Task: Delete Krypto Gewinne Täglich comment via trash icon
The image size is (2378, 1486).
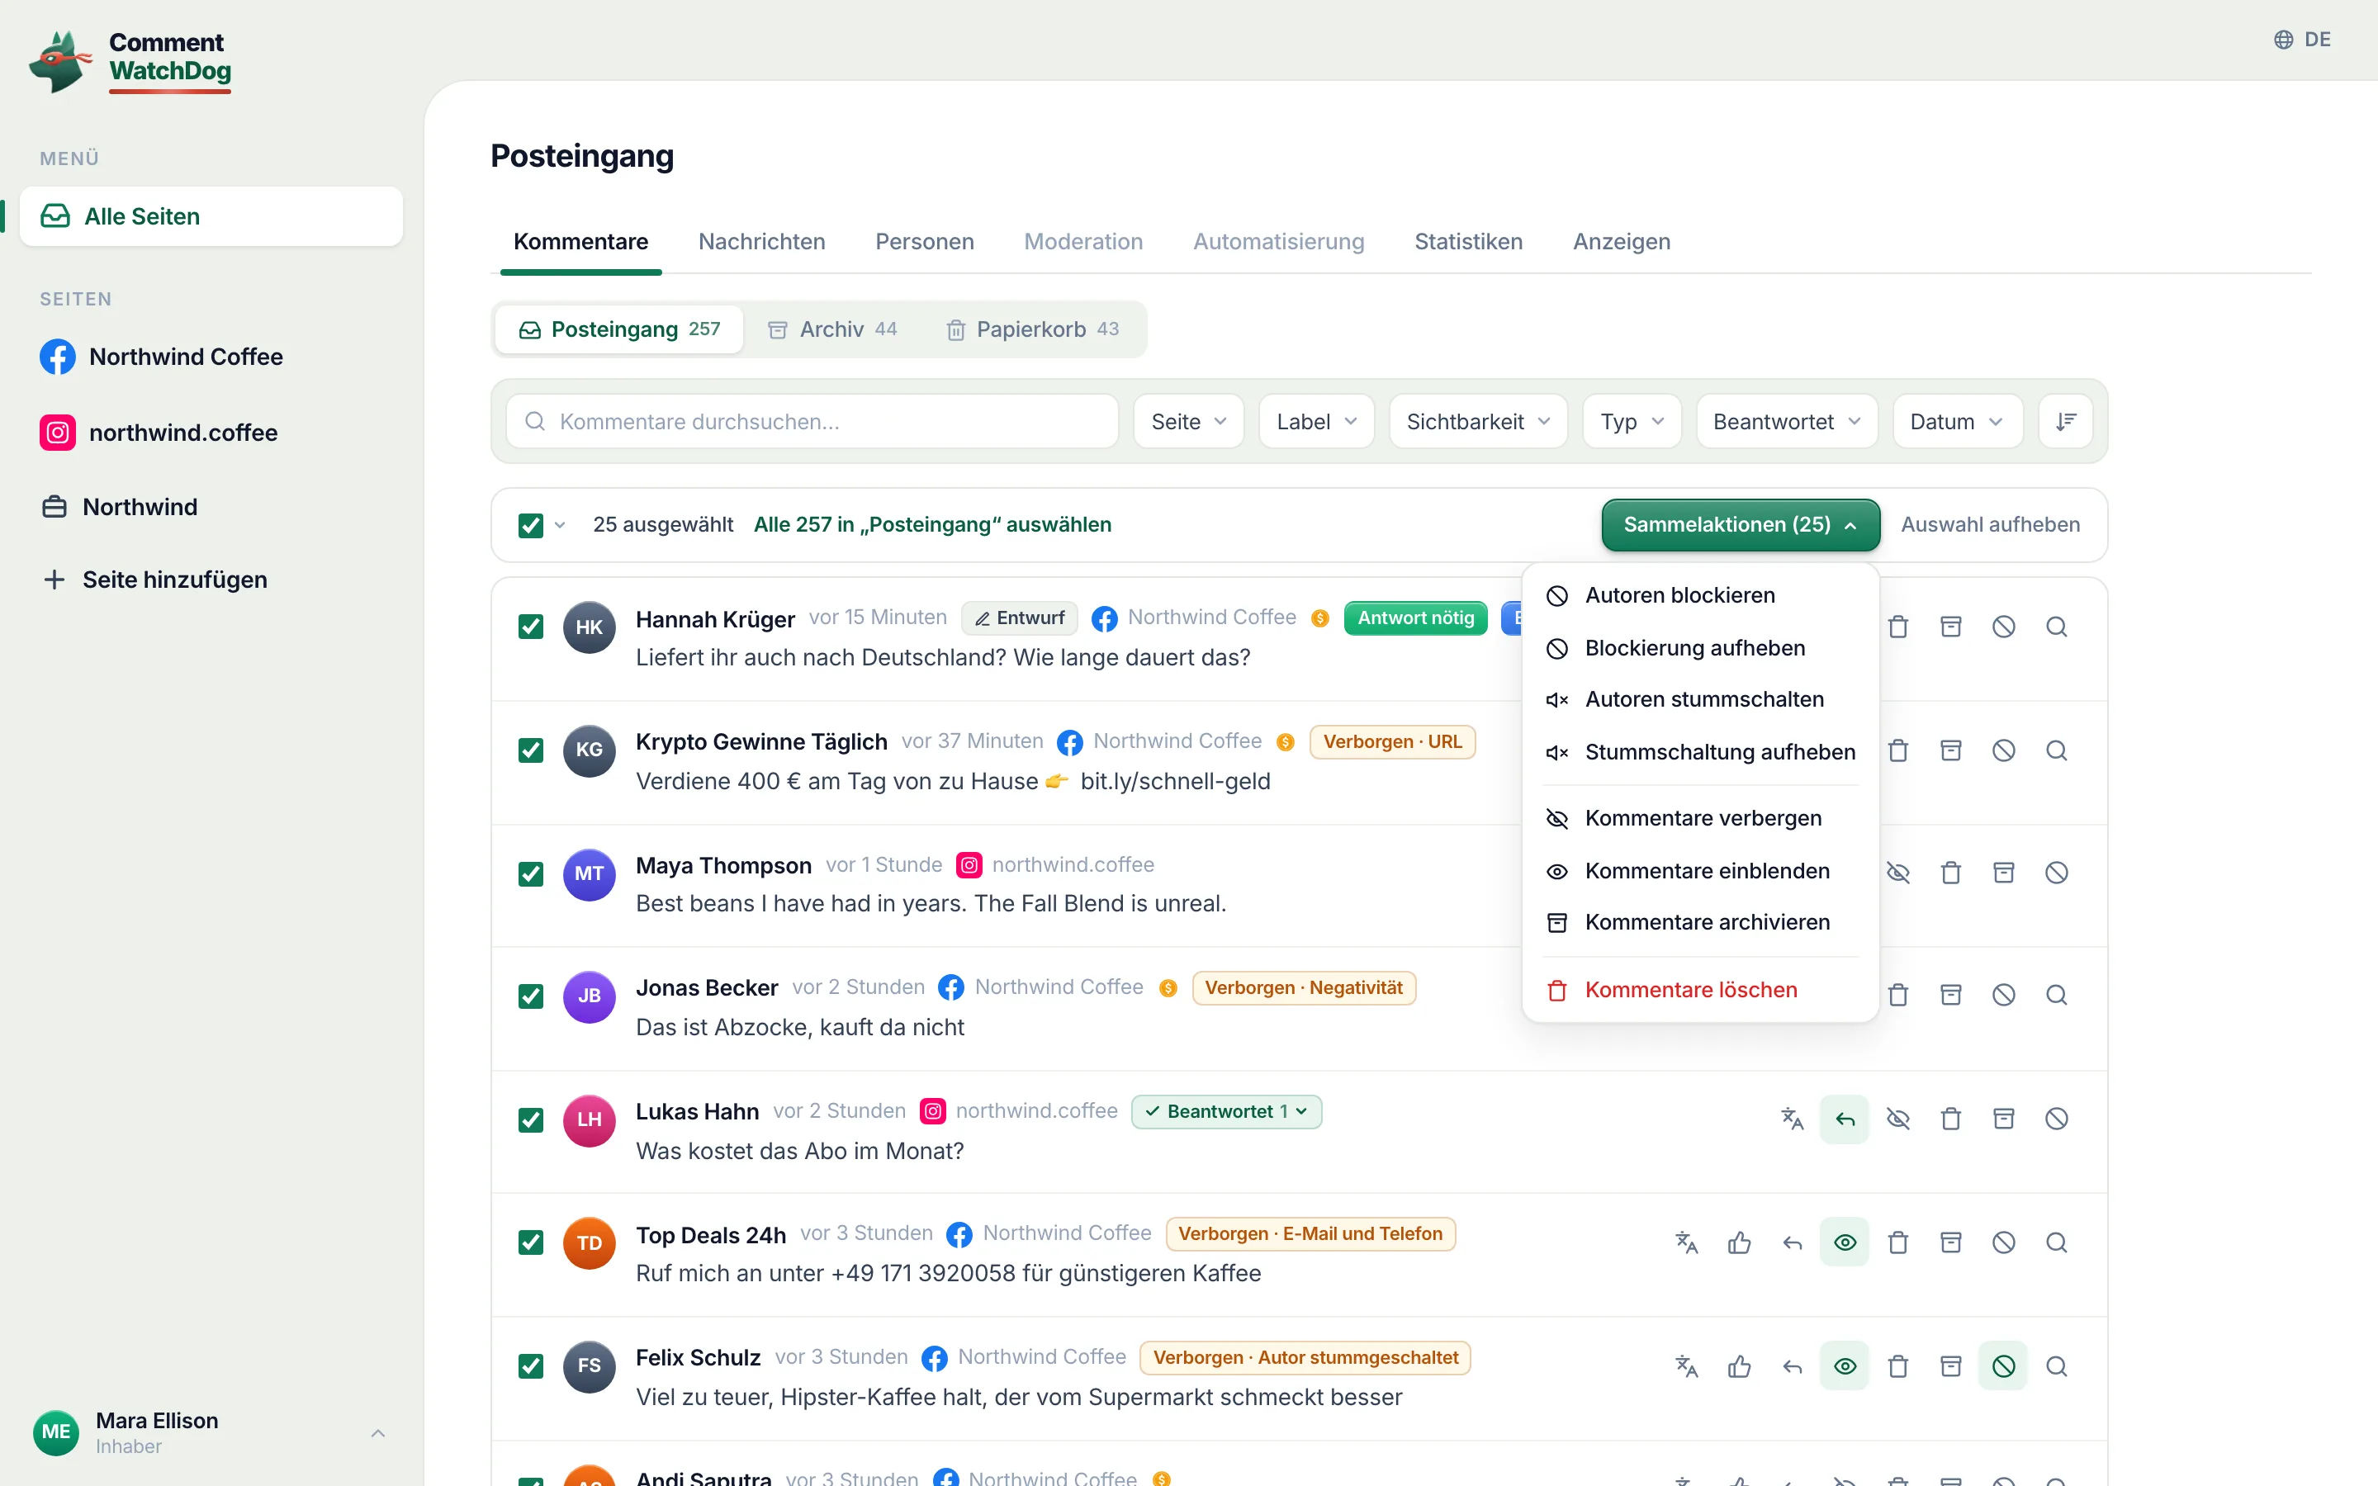Action: pyautogui.click(x=1897, y=751)
